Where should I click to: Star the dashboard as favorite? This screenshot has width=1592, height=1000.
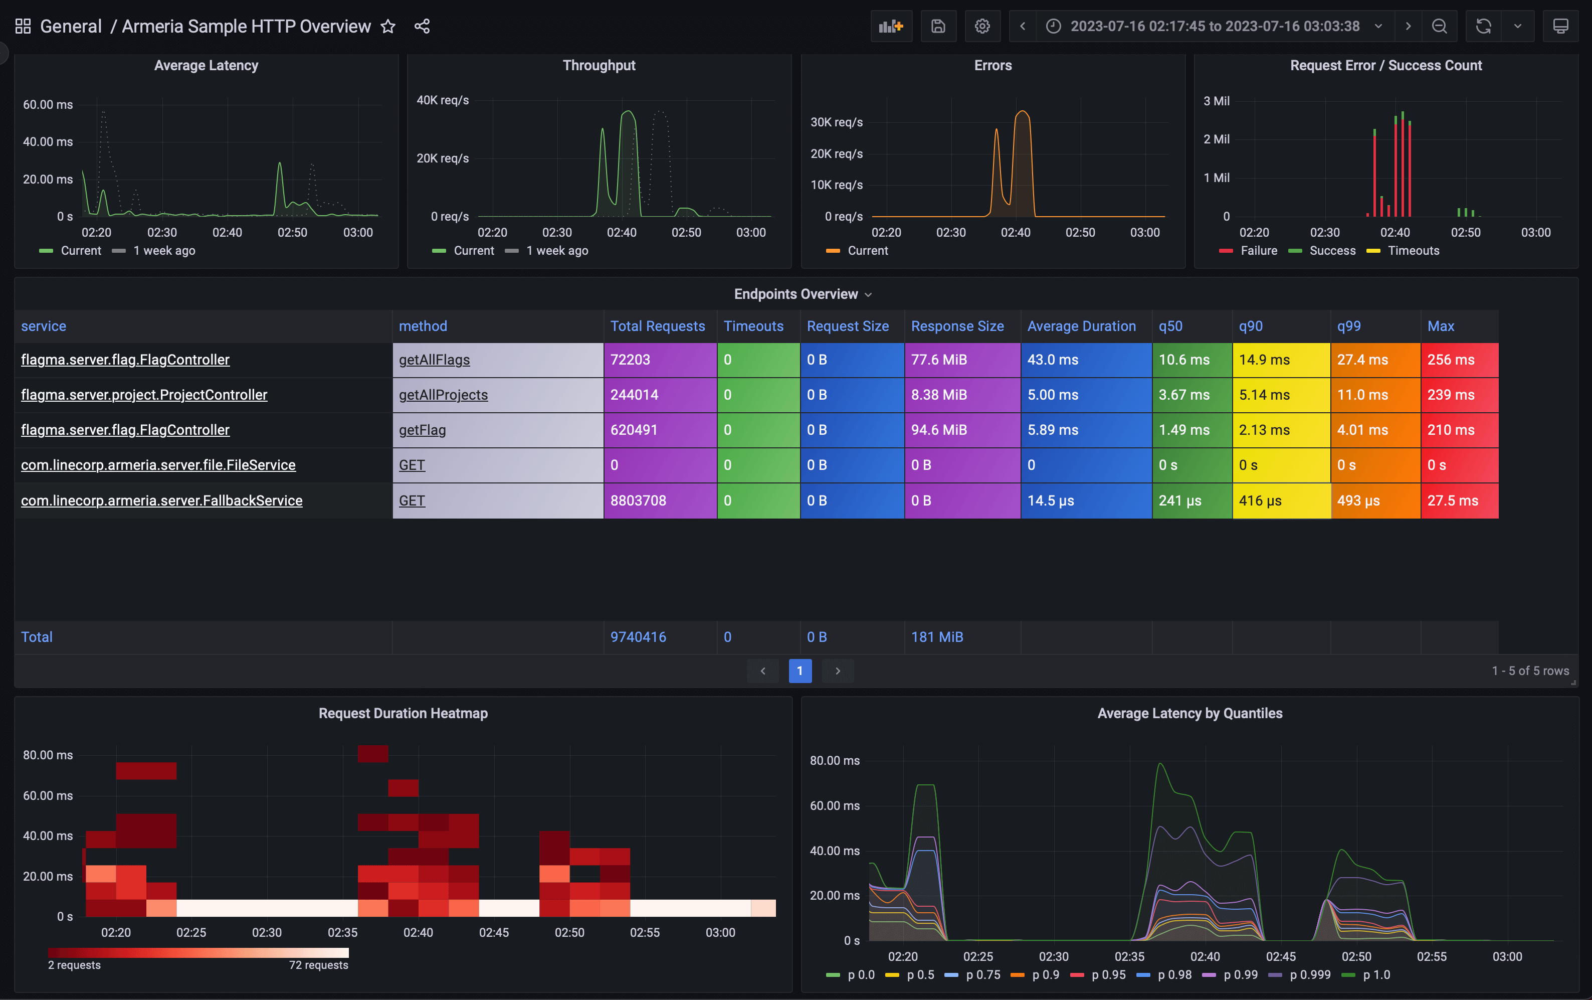(388, 27)
